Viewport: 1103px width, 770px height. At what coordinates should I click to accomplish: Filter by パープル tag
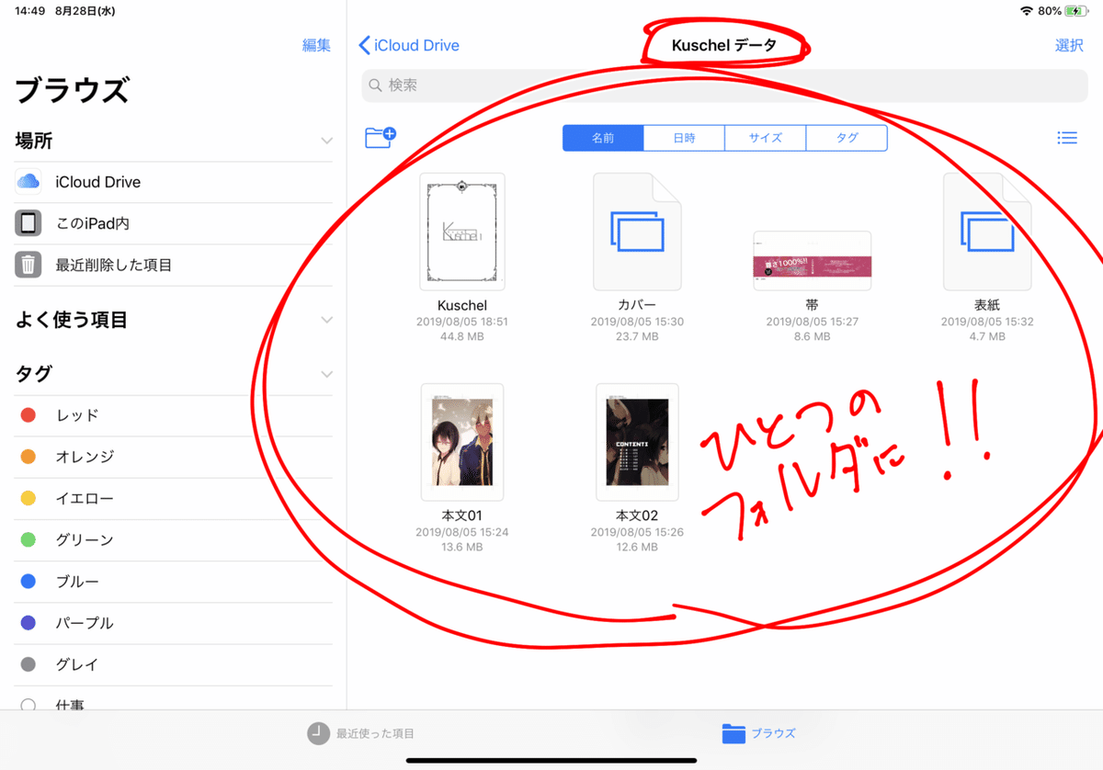coord(174,623)
